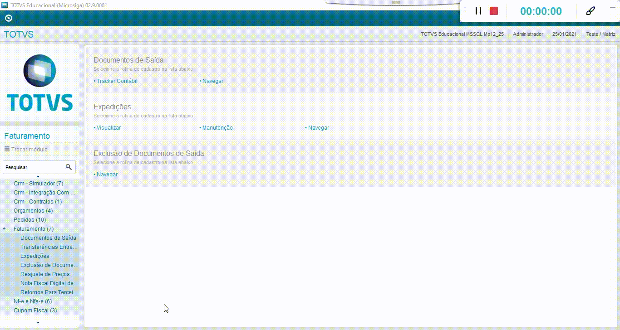Expand Cupom Fiscal (3) group
The width and height of the screenshot is (620, 330).
coord(35,311)
